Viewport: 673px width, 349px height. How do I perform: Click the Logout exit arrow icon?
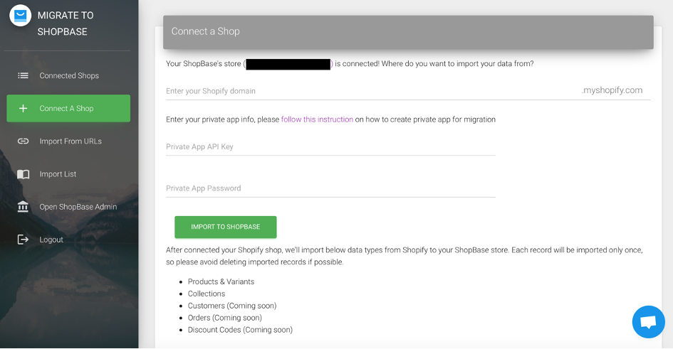23,240
